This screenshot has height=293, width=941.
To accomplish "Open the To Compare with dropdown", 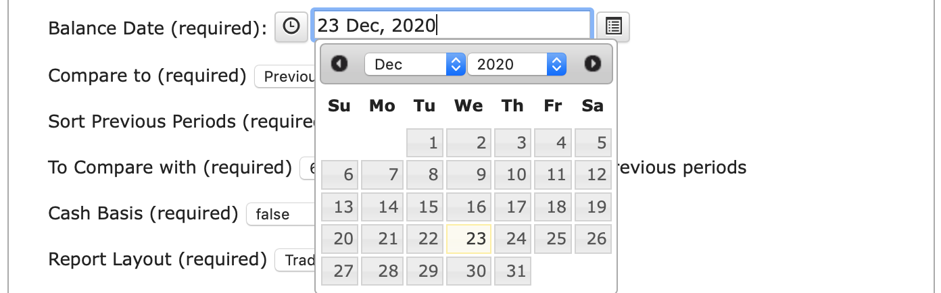I will [308, 168].
